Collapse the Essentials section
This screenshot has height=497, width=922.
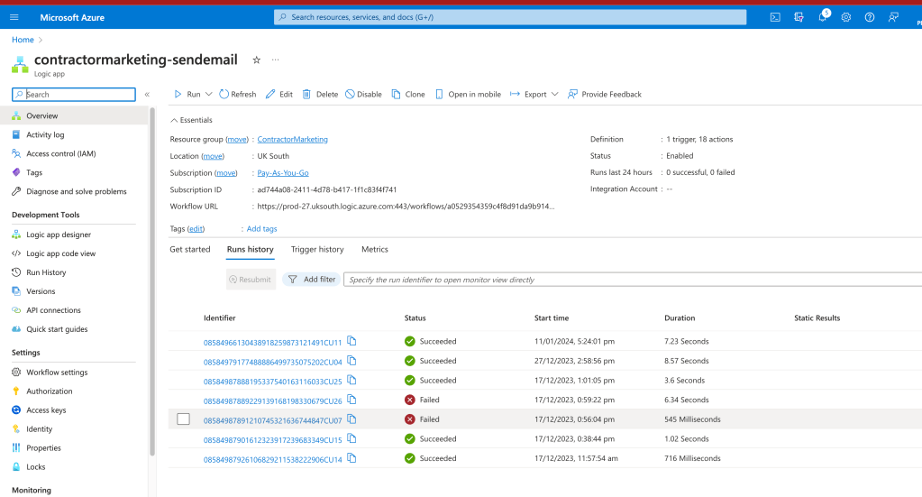point(191,120)
